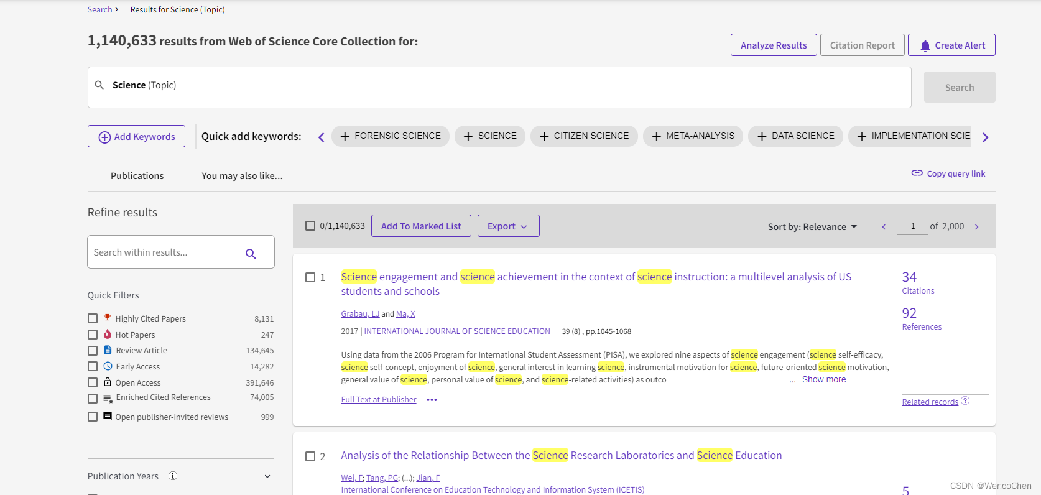The image size is (1041, 495).
Task: Click the Analyze Results button
Action: coord(774,45)
